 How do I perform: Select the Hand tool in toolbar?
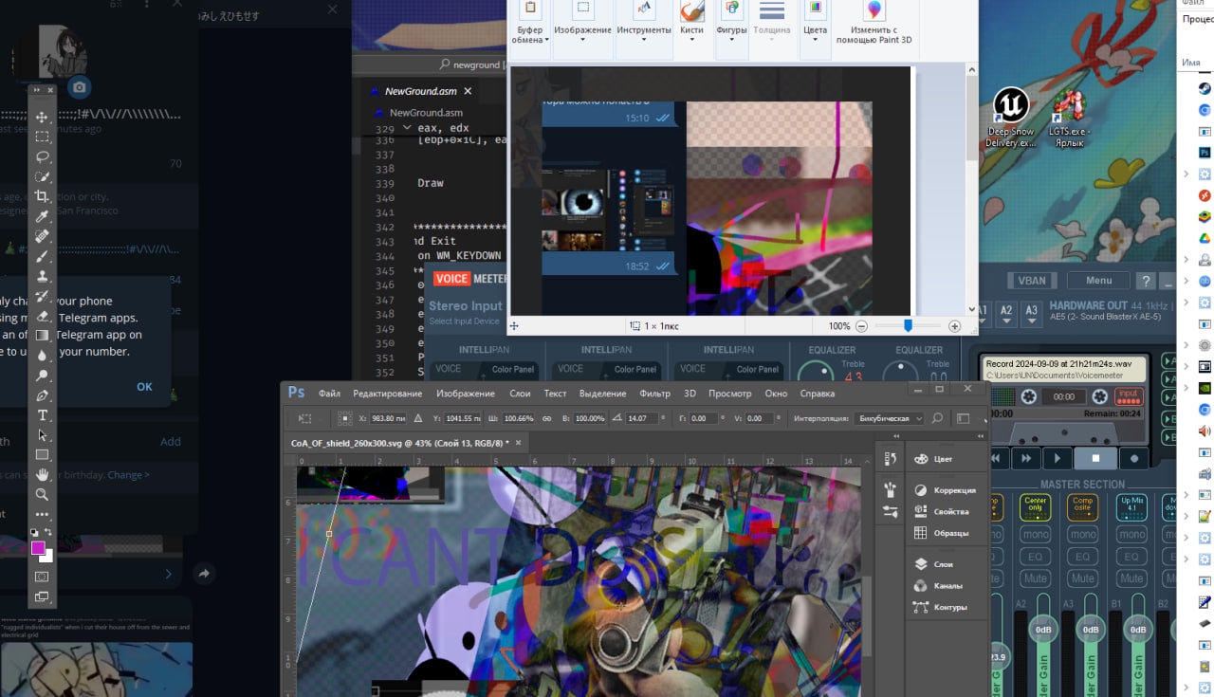[x=42, y=474]
